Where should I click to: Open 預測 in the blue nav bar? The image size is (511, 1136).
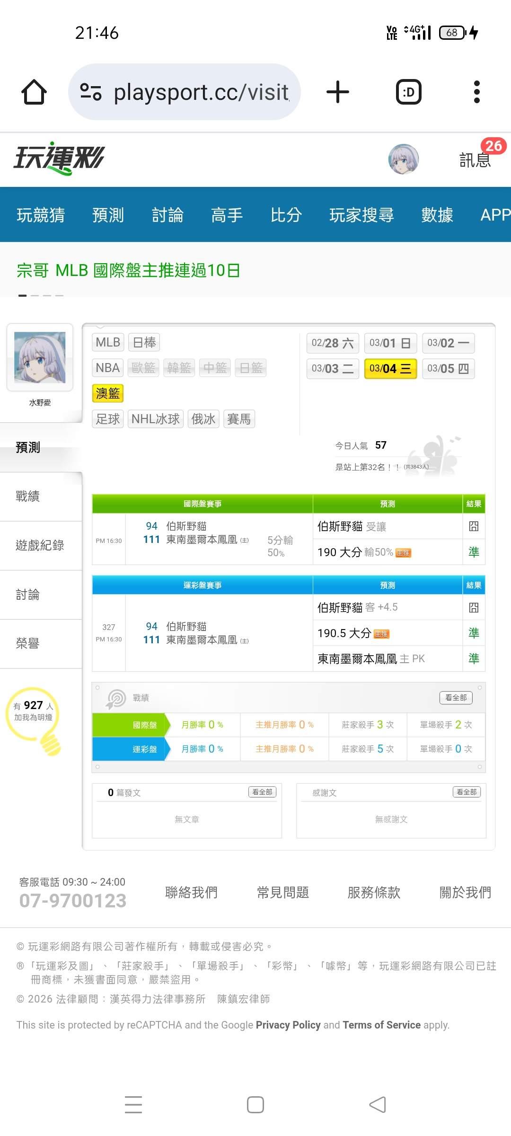[108, 215]
